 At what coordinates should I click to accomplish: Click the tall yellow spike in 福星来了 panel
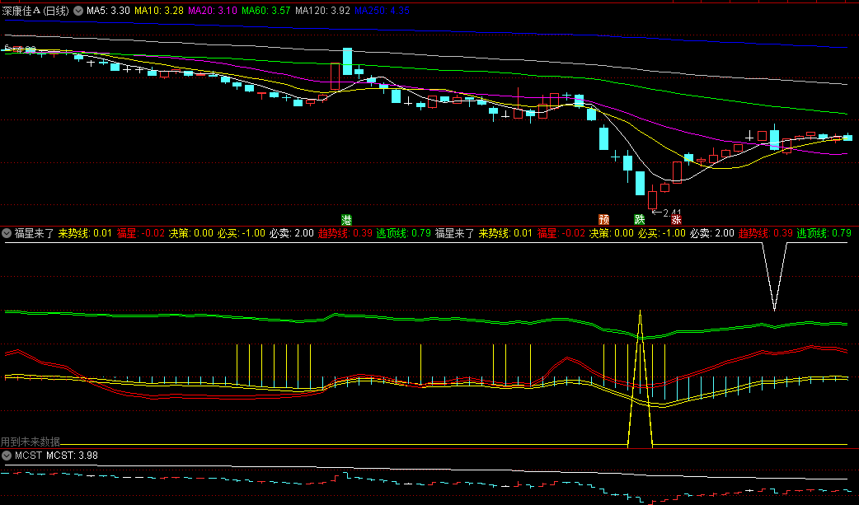(x=640, y=378)
